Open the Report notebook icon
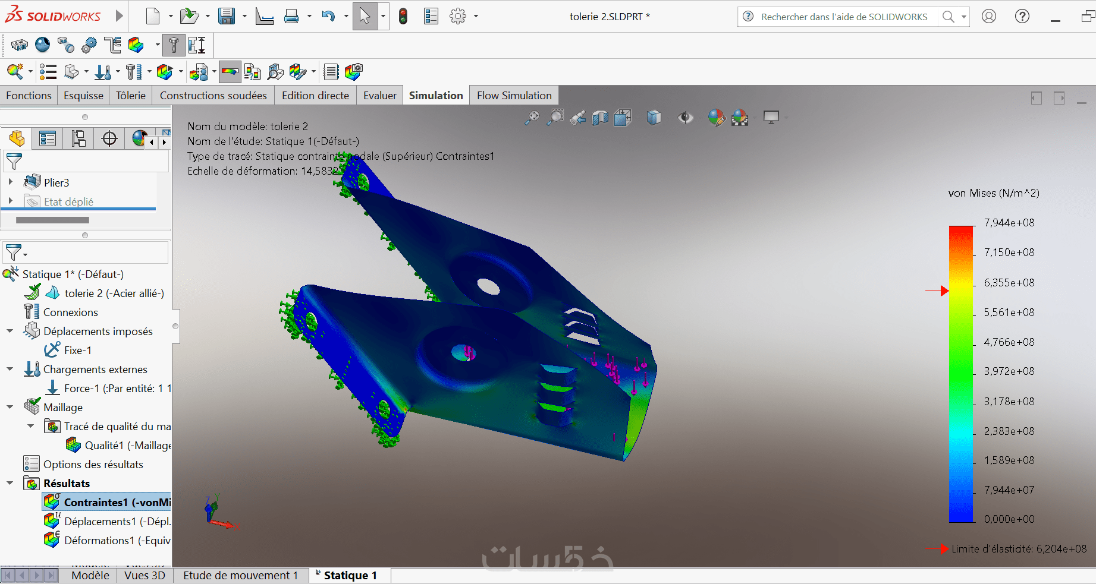1096x584 pixels. point(331,72)
